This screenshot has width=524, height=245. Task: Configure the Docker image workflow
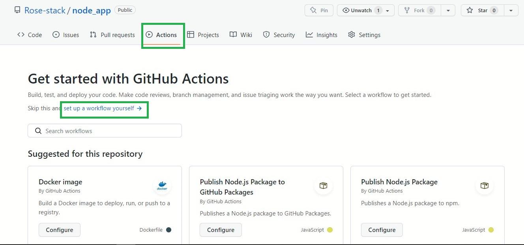(x=60, y=230)
